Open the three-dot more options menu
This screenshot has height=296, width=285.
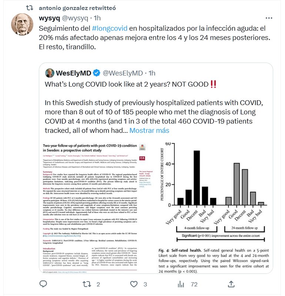pyautogui.click(x=269, y=18)
